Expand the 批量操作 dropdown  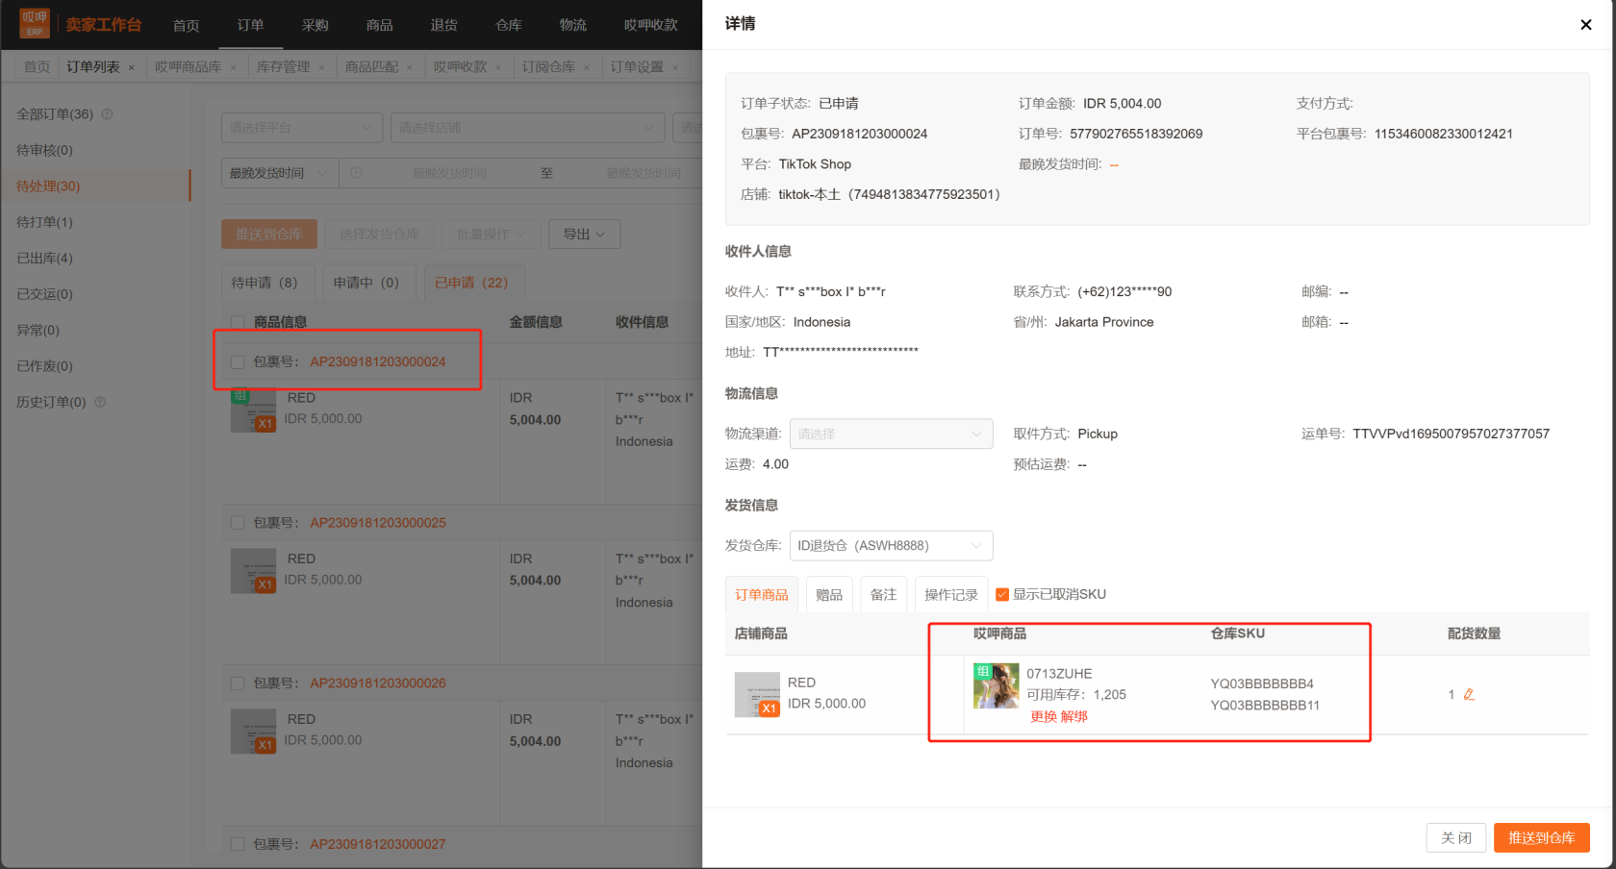pos(491,234)
